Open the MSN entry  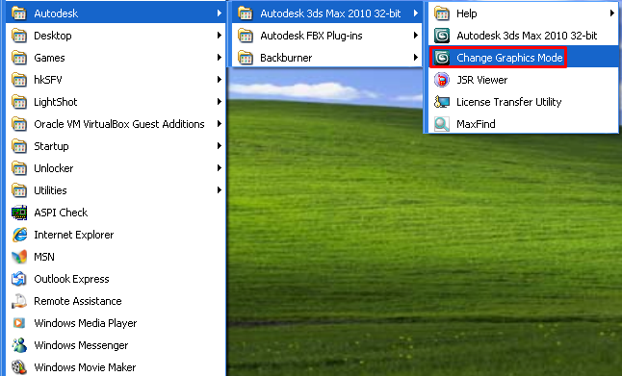tap(116, 257)
